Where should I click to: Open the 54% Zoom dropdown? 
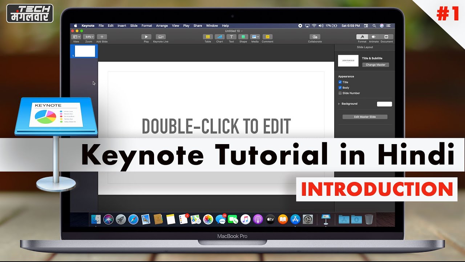89,37
